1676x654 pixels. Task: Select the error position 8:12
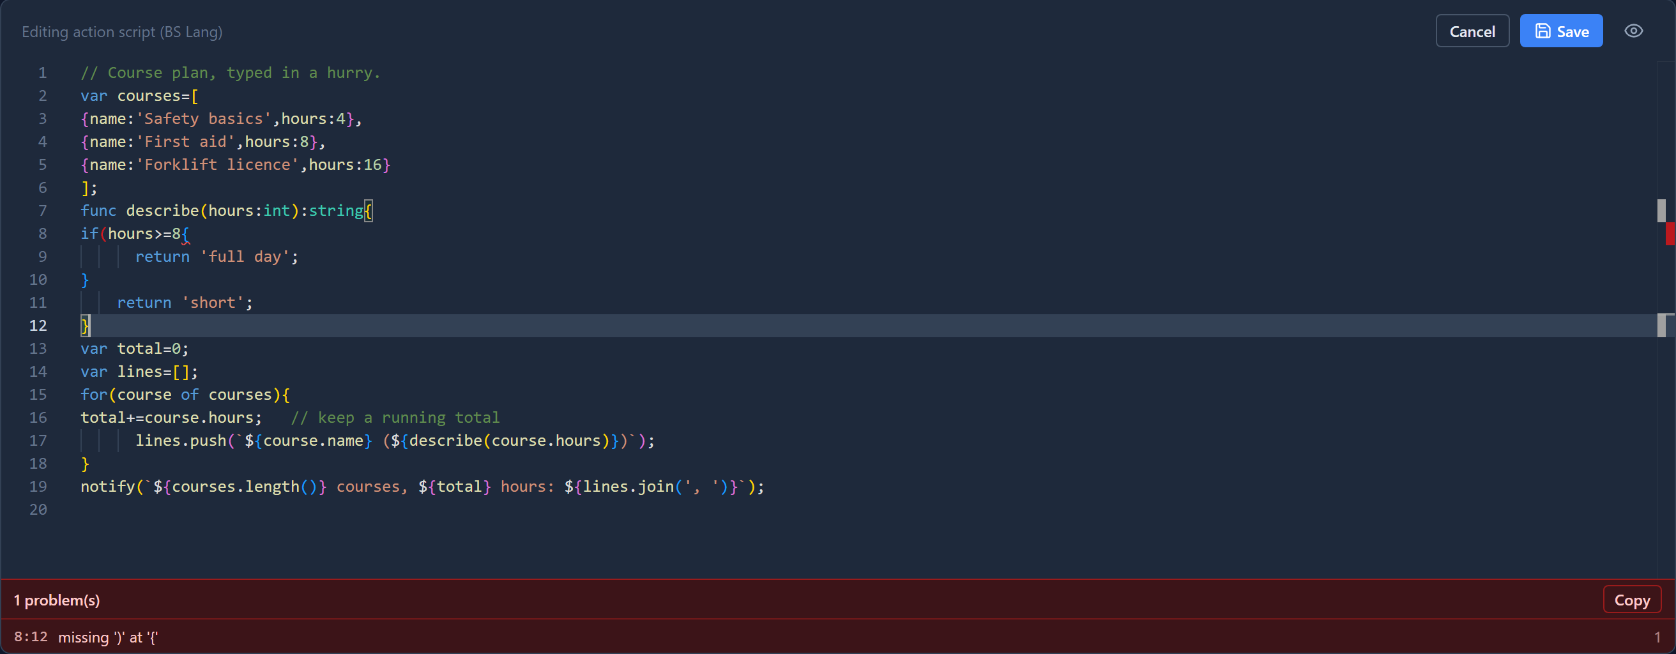(31, 637)
